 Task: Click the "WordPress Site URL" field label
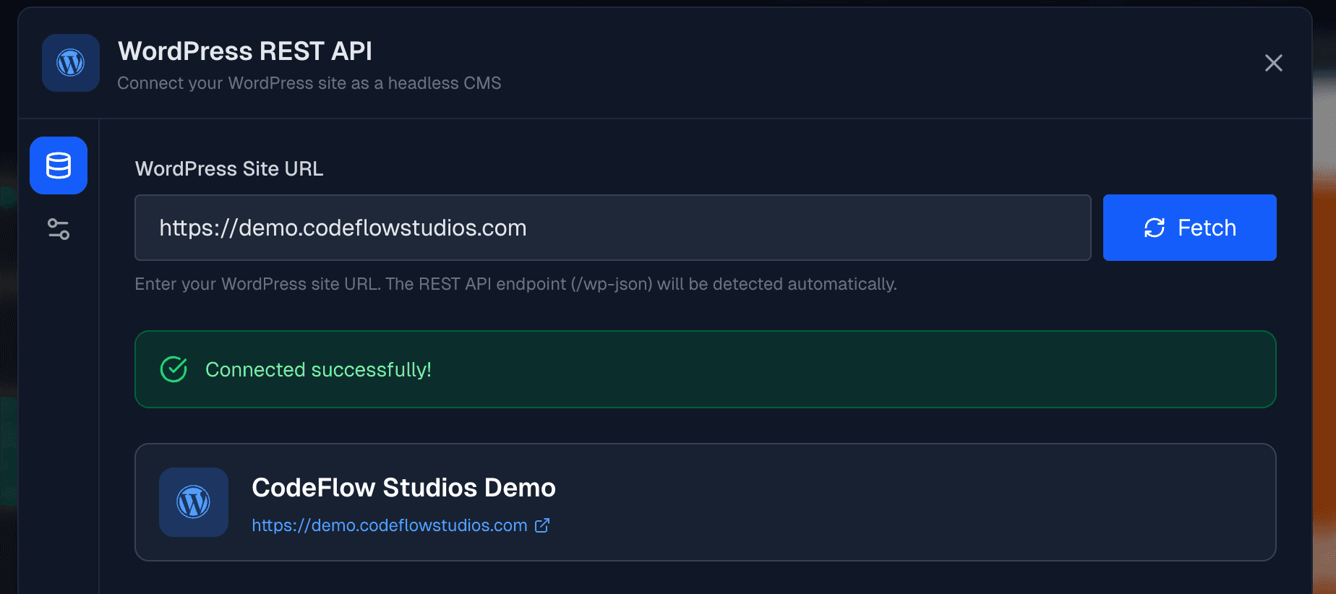pos(229,168)
